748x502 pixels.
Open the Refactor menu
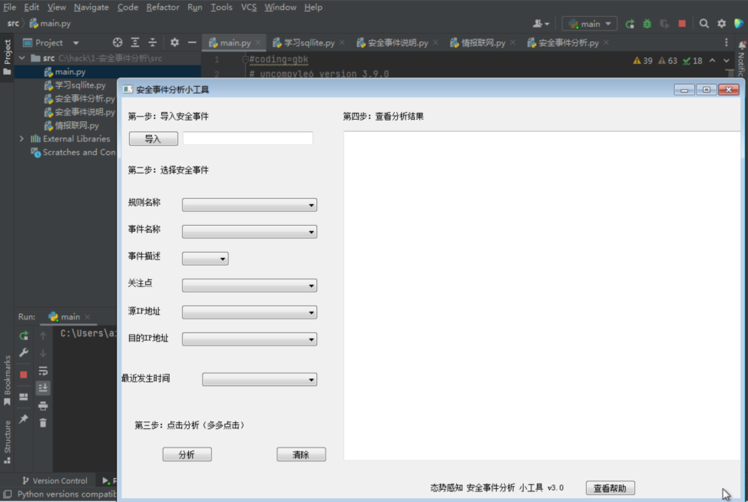tap(162, 7)
